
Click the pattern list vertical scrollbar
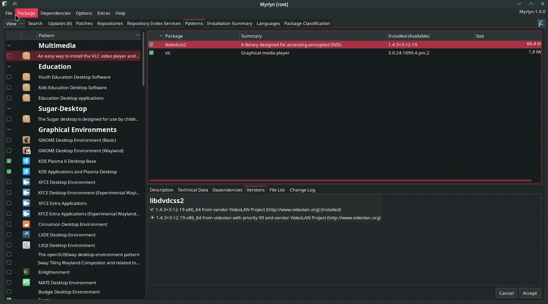tap(143, 59)
